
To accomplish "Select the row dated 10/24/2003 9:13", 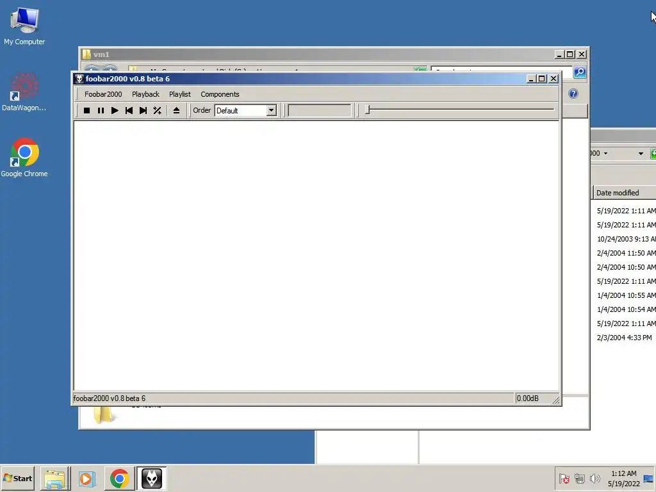I will [x=626, y=239].
